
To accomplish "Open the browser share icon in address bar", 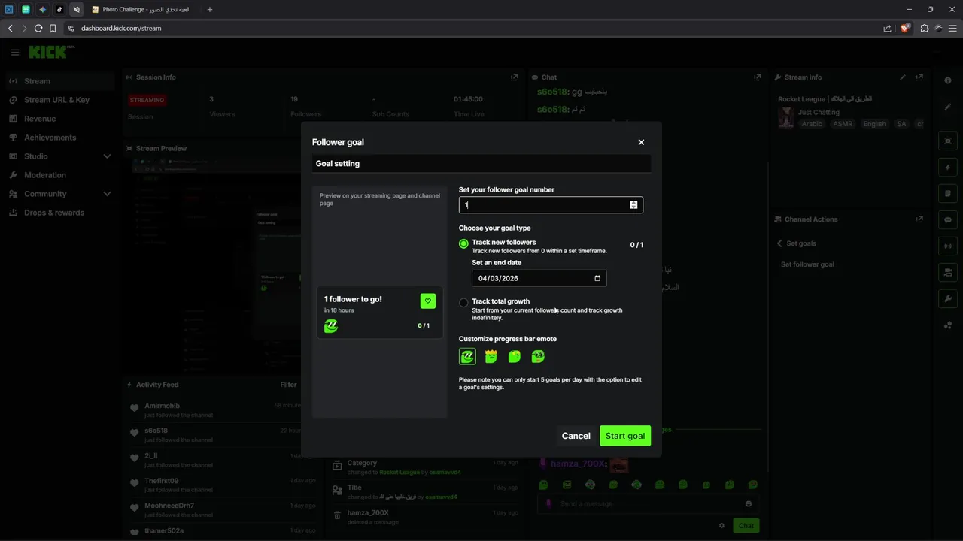I will [x=887, y=28].
